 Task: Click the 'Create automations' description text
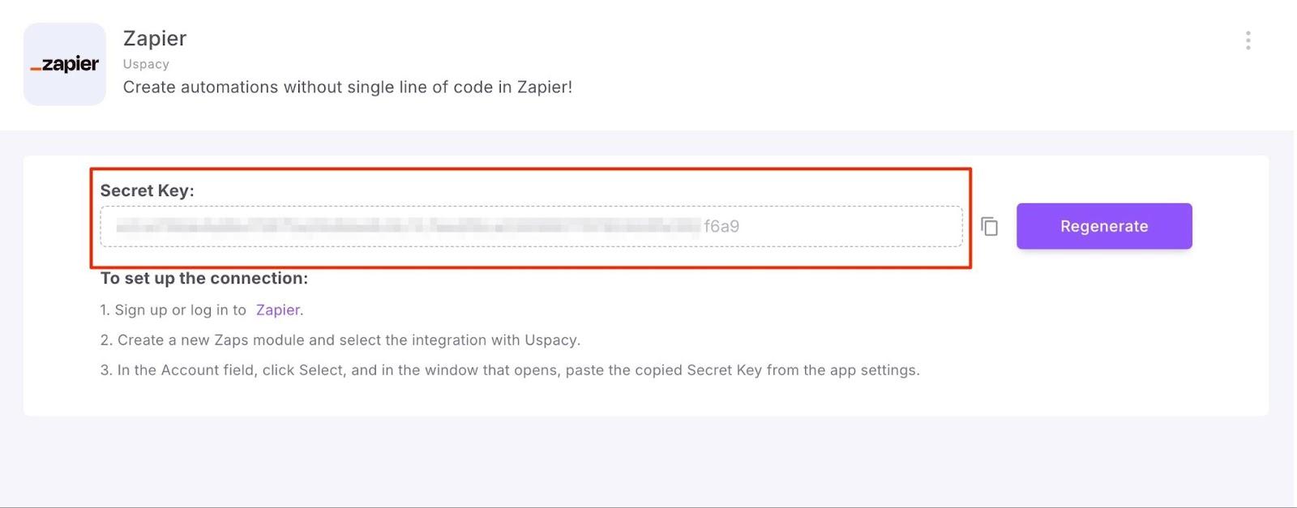pyautogui.click(x=347, y=87)
